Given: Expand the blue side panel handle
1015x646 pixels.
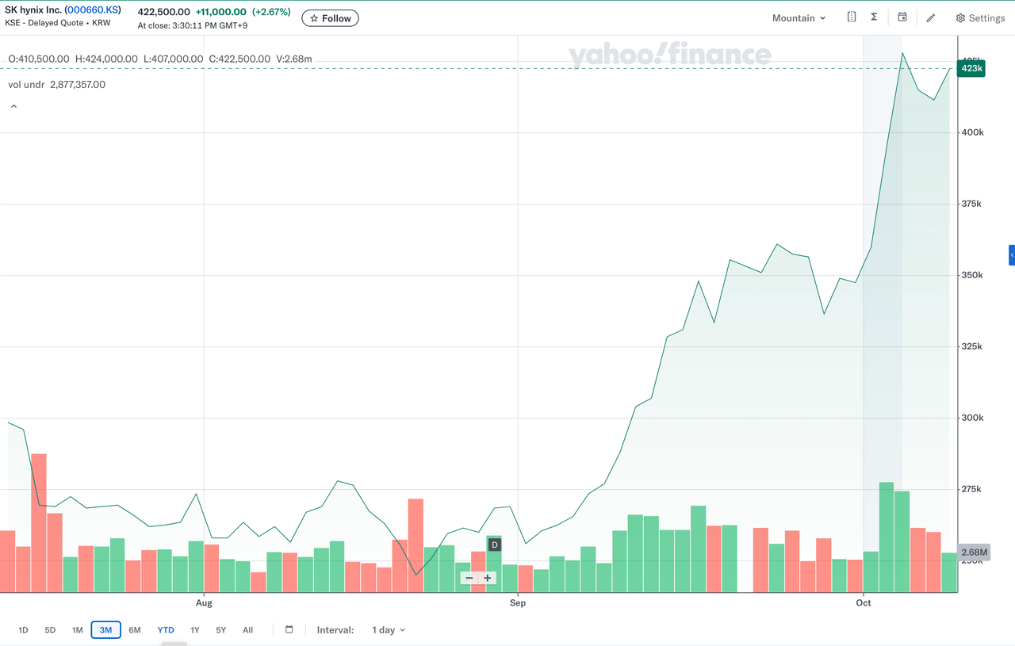Looking at the screenshot, I should click(1011, 255).
